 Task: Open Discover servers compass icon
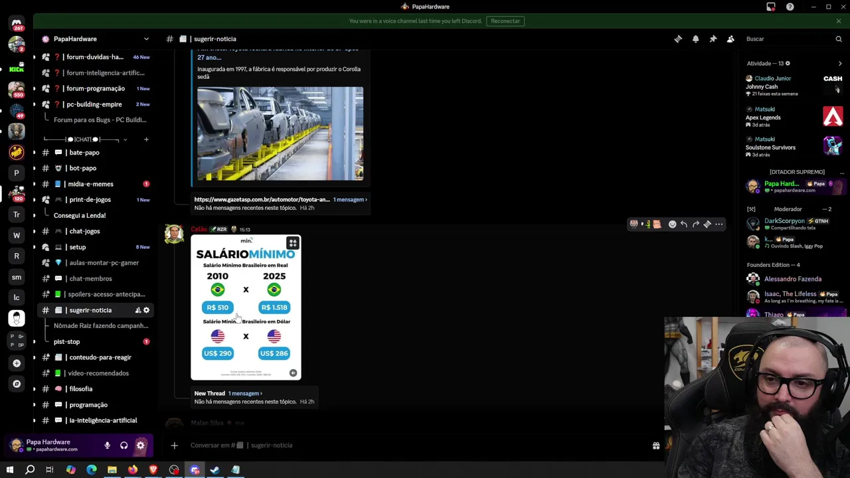tap(17, 384)
